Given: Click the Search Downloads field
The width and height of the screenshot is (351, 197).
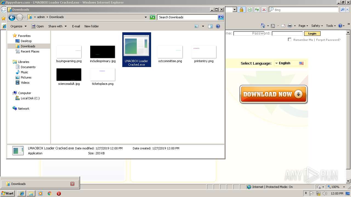Looking at the screenshot, I should coord(188,17).
